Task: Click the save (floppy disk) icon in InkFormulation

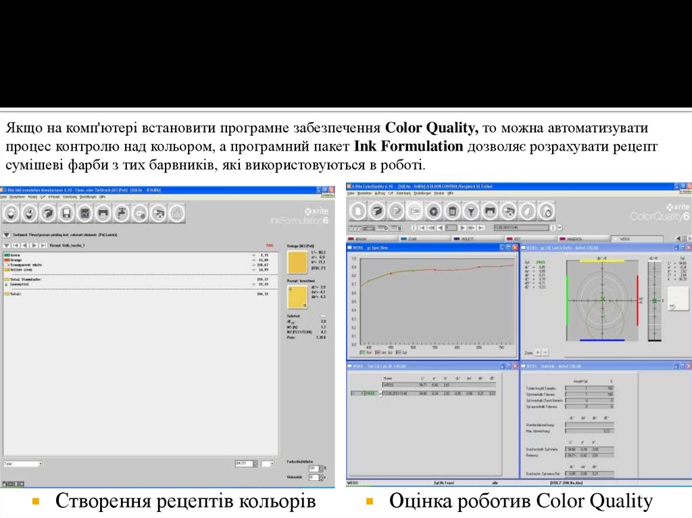Action: pos(67,213)
